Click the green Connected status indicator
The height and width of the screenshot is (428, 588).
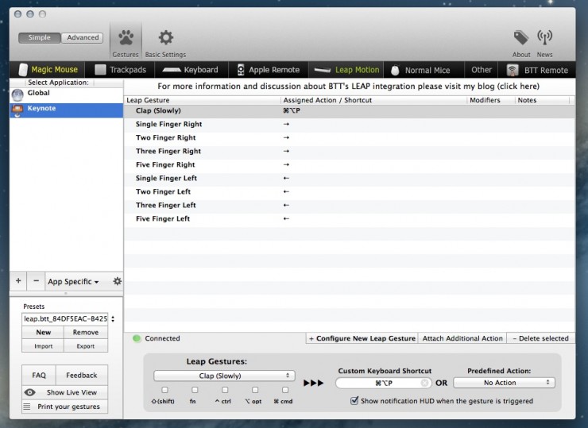tap(137, 338)
